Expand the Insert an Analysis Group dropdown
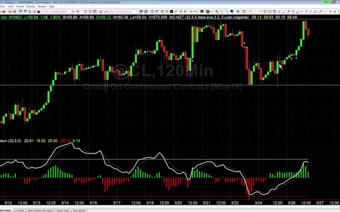This screenshot has width=340, height=212. 137,12
